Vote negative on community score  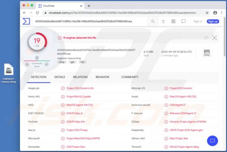pyautogui.click(x=27, y=65)
